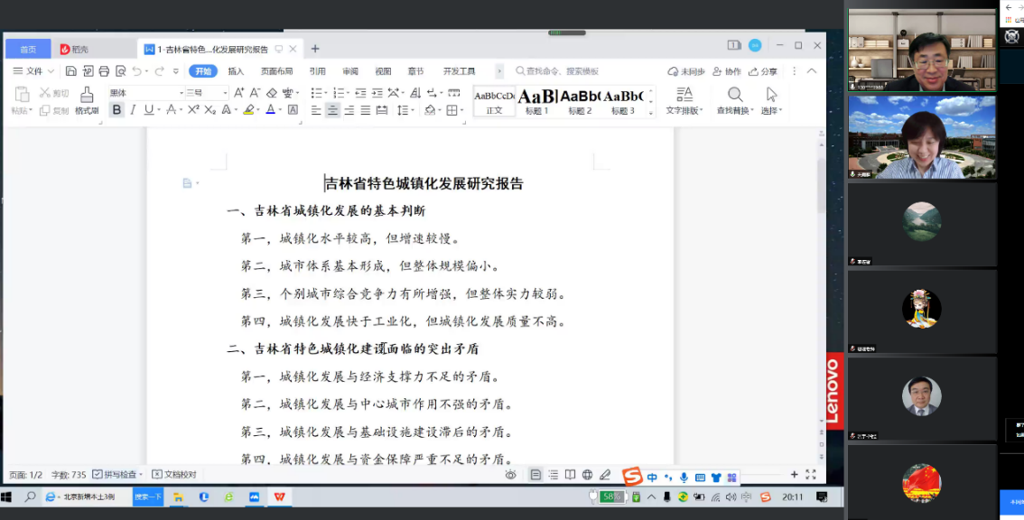Click the superscript X² icon
The width and height of the screenshot is (1024, 520).
pos(192,110)
